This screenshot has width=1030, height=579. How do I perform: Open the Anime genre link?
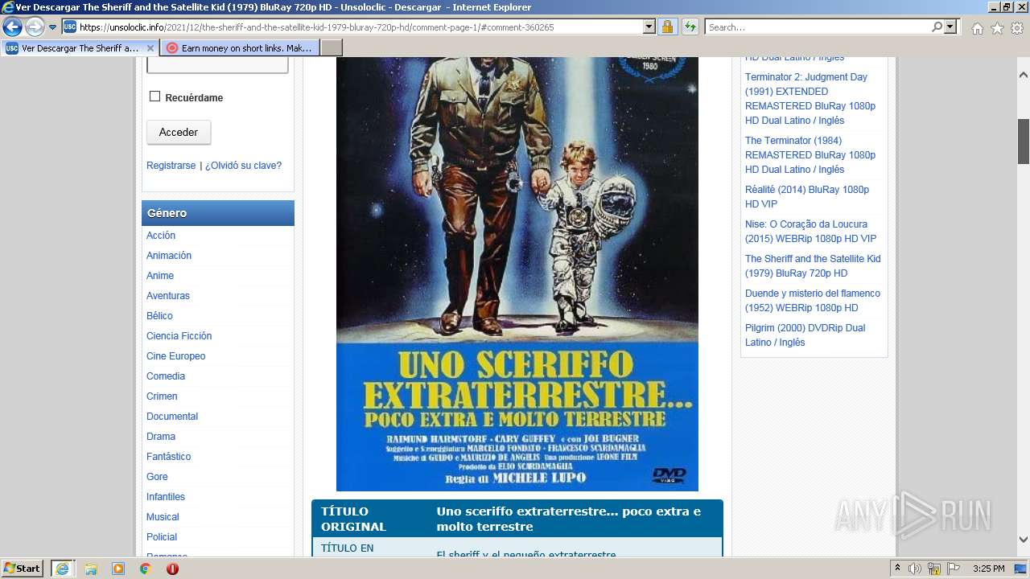click(x=160, y=276)
